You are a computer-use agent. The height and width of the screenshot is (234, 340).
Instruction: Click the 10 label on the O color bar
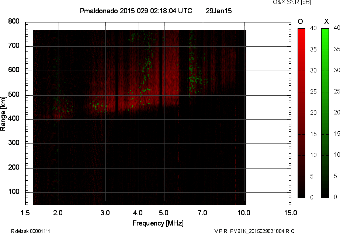pyautogui.click(x=313, y=155)
